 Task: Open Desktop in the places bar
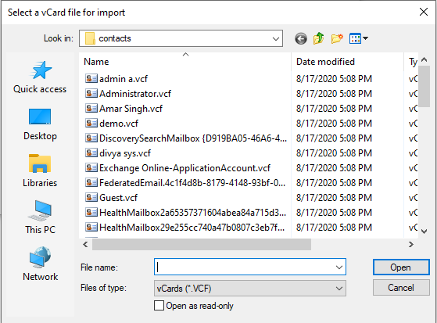(x=40, y=124)
